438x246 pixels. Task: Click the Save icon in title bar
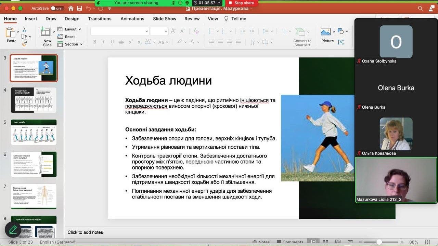(79, 8)
